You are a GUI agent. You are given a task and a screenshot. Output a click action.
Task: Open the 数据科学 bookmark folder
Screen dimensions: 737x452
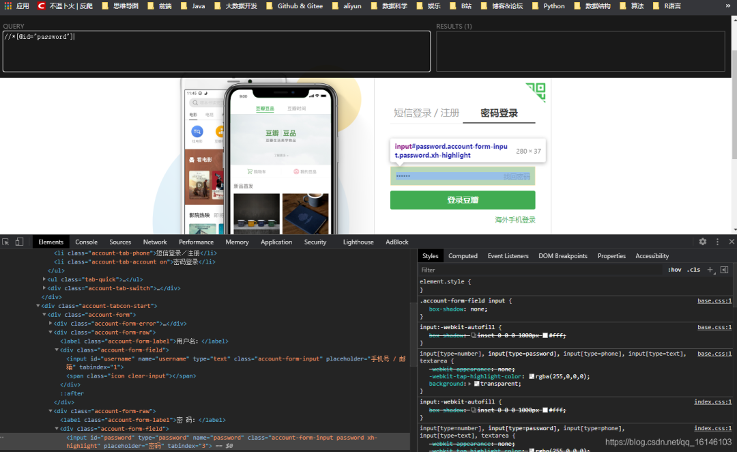pyautogui.click(x=389, y=6)
